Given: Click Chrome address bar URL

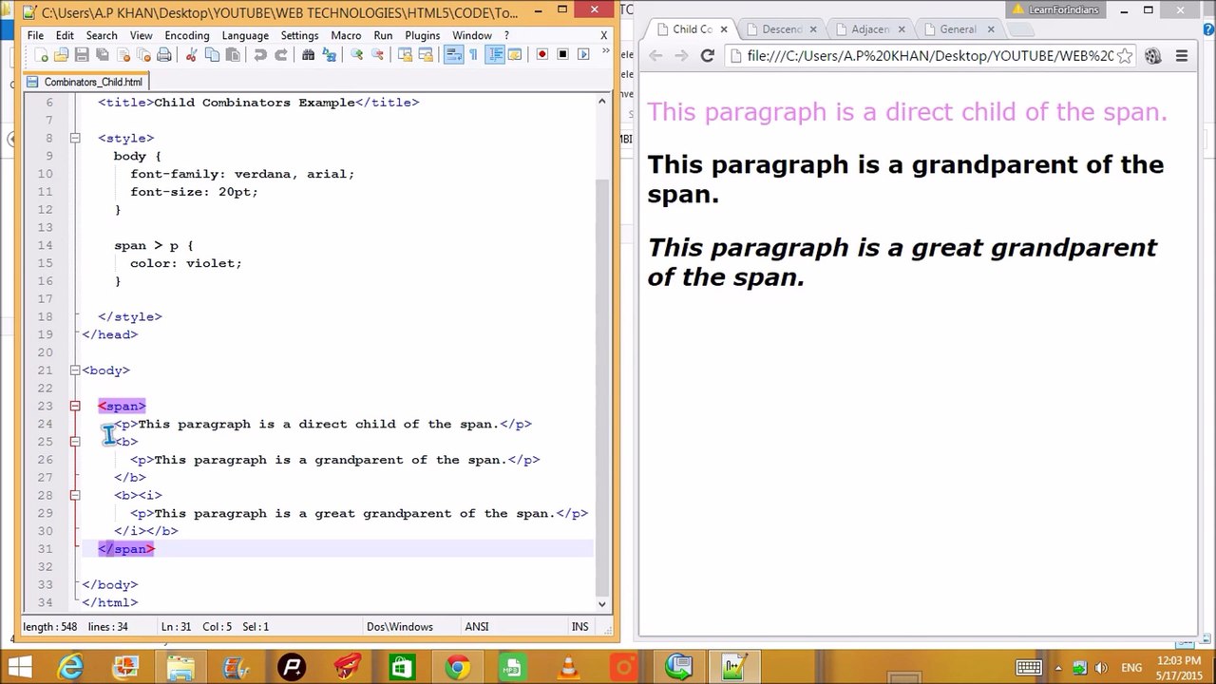Looking at the screenshot, I should [930, 56].
